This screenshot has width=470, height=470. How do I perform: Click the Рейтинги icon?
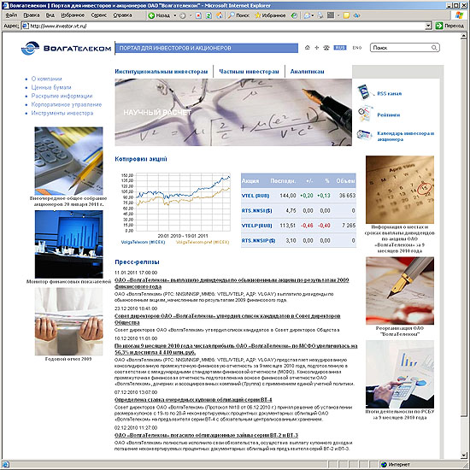(365, 114)
